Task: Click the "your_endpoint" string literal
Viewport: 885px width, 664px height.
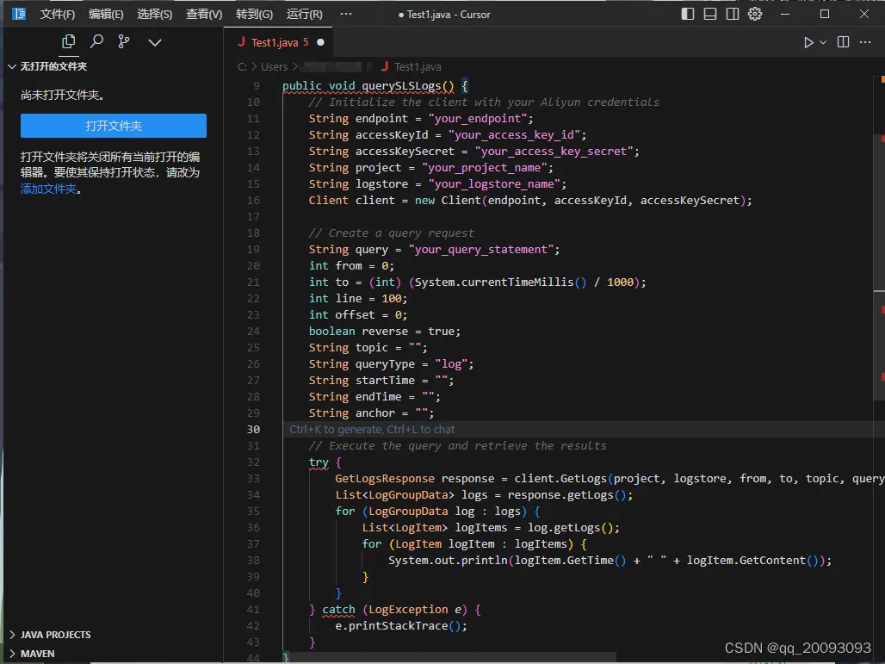Action: point(478,119)
